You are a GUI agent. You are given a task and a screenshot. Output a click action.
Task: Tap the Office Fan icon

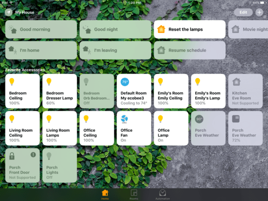point(125,118)
